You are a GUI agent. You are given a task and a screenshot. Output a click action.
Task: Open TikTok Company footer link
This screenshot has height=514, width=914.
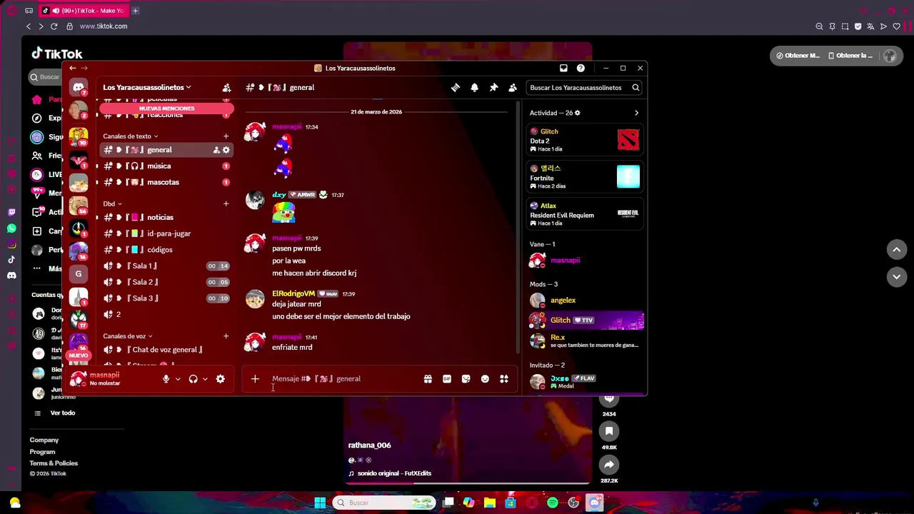coord(44,440)
